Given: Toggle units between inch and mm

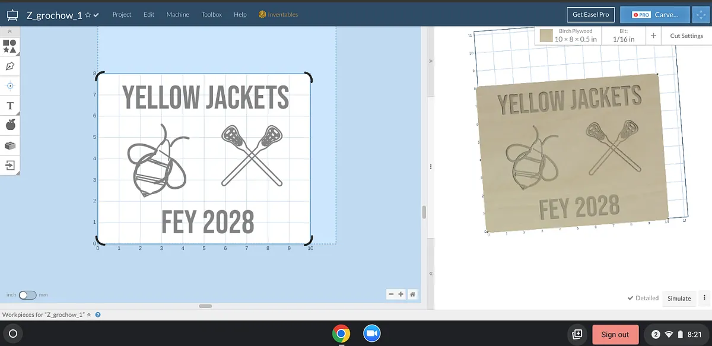Looking at the screenshot, I should pyautogui.click(x=28, y=294).
